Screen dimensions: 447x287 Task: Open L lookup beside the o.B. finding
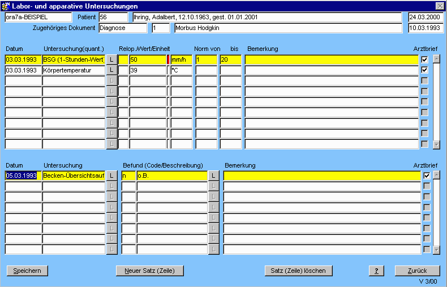point(213,176)
